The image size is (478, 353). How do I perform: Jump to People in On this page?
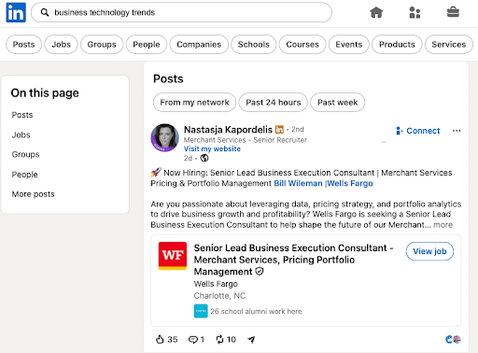click(x=24, y=175)
